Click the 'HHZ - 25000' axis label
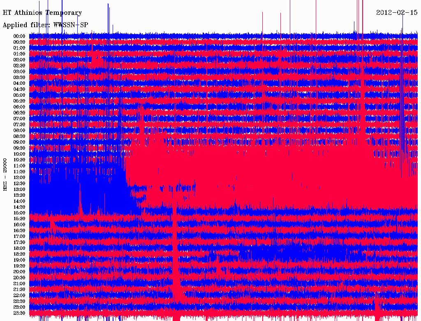 coord(5,175)
